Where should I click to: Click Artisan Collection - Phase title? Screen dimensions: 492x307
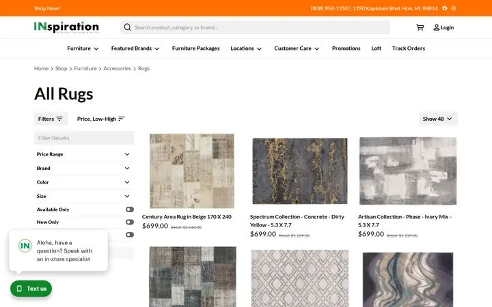(405, 221)
